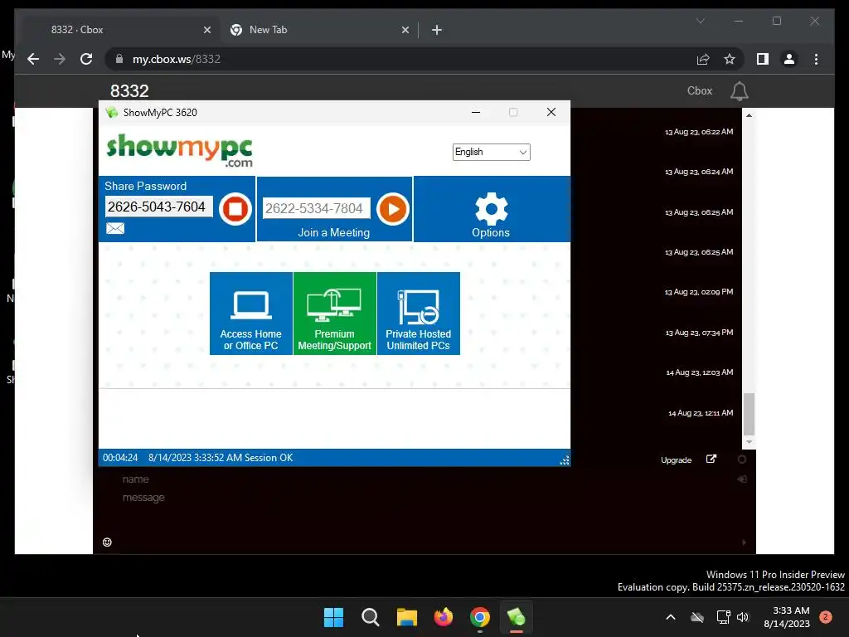
Task: Open a new browser tab
Action: (436, 31)
